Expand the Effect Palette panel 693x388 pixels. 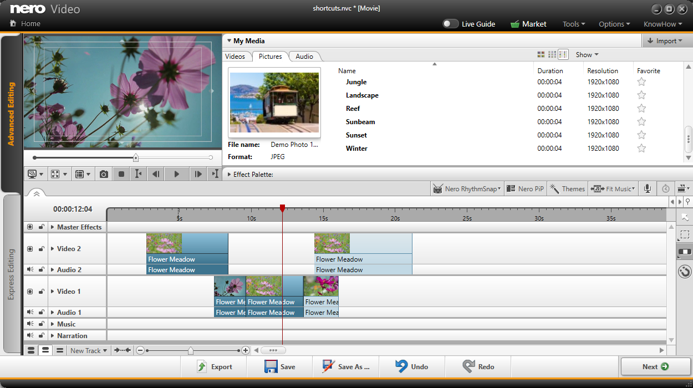(230, 175)
